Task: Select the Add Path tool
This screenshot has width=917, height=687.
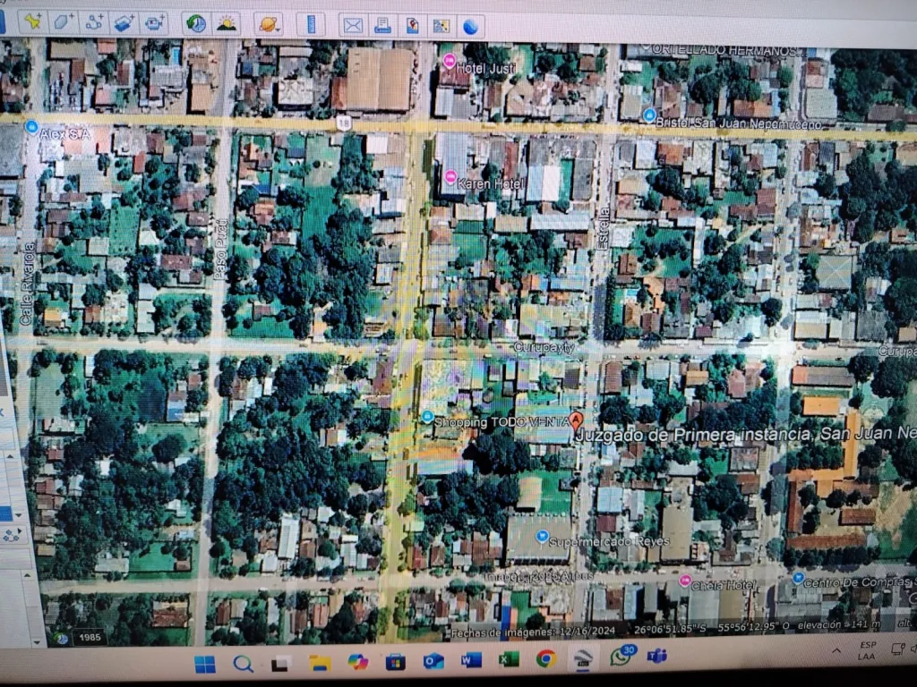Action: click(x=93, y=22)
